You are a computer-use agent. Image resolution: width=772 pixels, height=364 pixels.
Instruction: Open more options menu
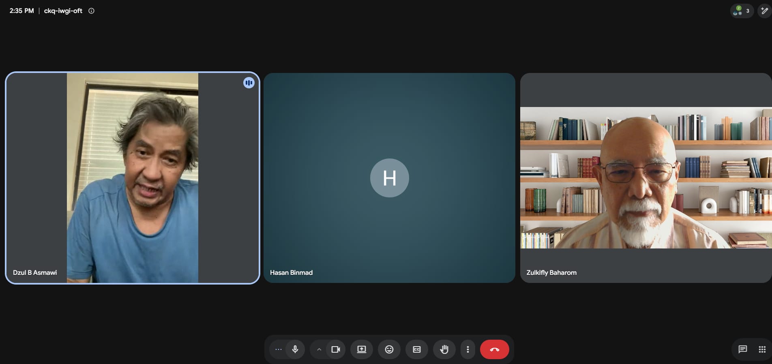click(x=468, y=349)
